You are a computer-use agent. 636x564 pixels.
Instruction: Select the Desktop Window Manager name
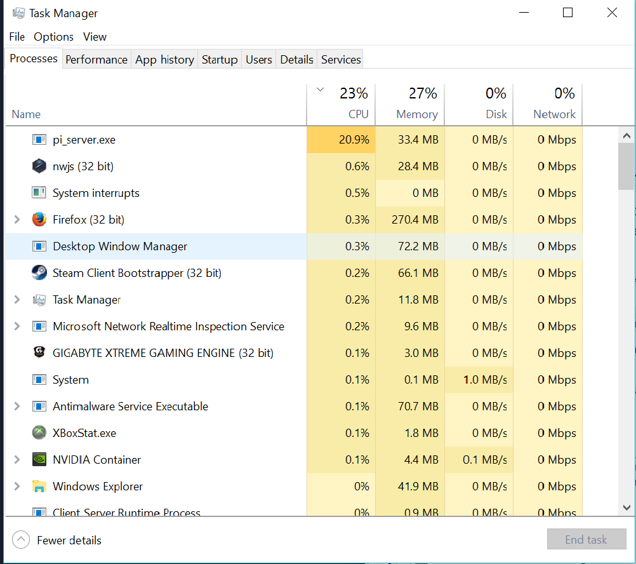pyautogui.click(x=120, y=246)
